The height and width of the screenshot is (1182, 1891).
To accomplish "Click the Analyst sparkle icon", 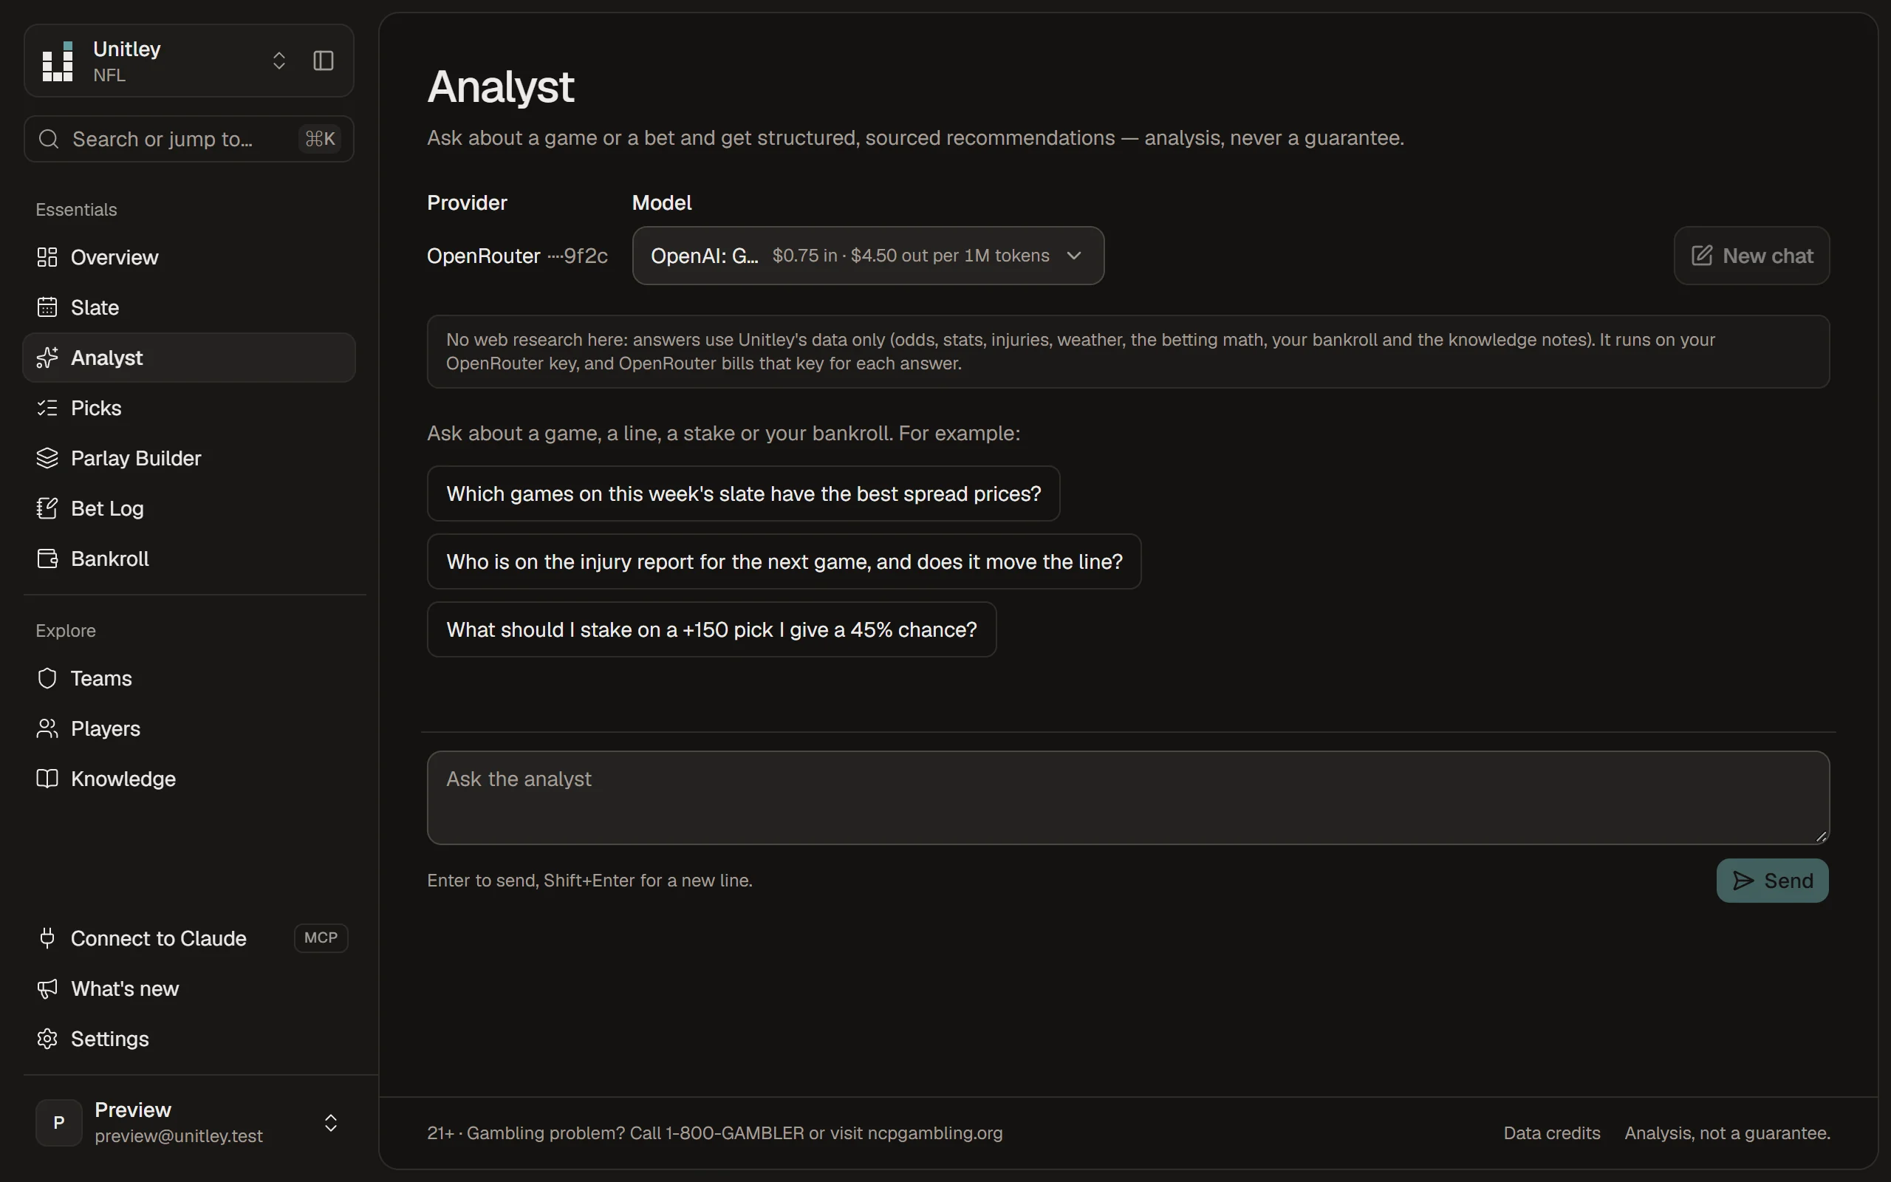I will coord(47,358).
